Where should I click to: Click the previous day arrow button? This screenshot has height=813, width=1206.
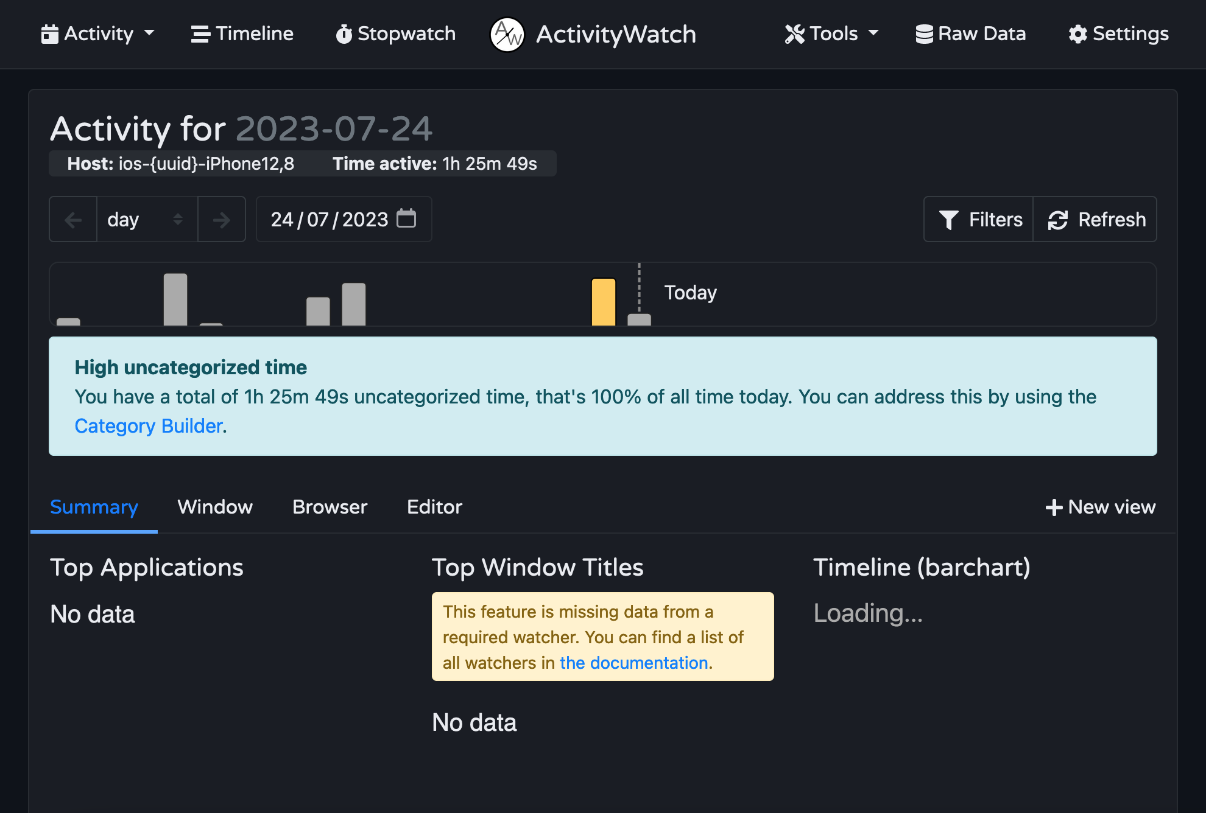click(x=73, y=219)
